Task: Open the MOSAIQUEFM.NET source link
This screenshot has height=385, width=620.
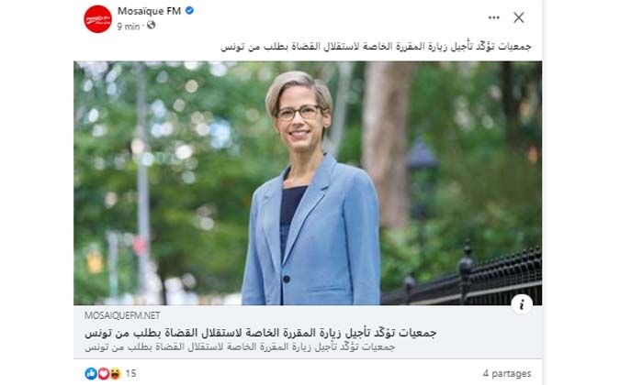Action: (122, 315)
